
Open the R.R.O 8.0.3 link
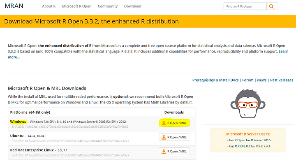tap(243, 146)
